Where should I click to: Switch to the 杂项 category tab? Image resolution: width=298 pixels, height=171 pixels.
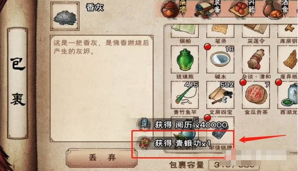(x=174, y=9)
